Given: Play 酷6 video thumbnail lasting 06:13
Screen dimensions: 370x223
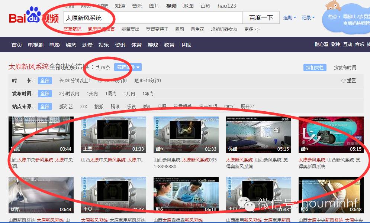Looking at the screenshot, I should (186, 195).
